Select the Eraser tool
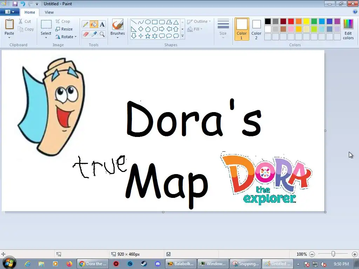Image resolution: width=359 pixels, height=269 pixels. pyautogui.click(x=86, y=34)
